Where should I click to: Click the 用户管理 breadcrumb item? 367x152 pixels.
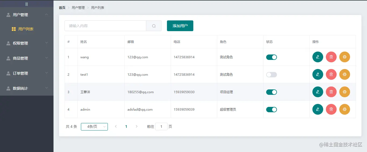(x=78, y=8)
